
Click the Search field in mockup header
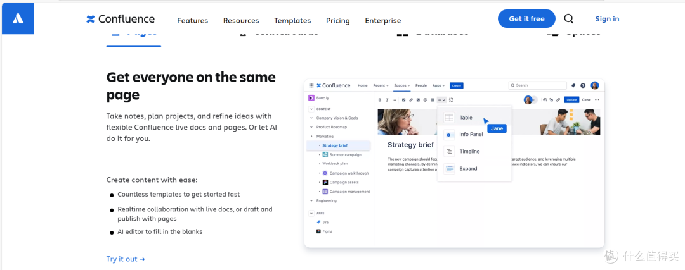[x=537, y=85]
